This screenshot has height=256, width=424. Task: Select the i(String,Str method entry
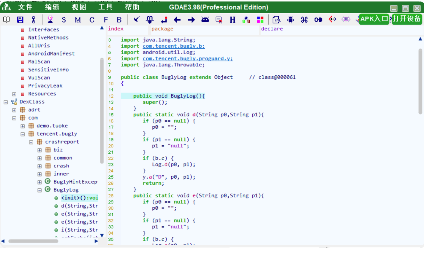80,230
